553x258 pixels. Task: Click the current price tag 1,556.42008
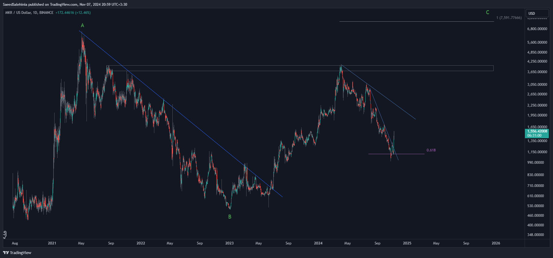click(x=537, y=131)
